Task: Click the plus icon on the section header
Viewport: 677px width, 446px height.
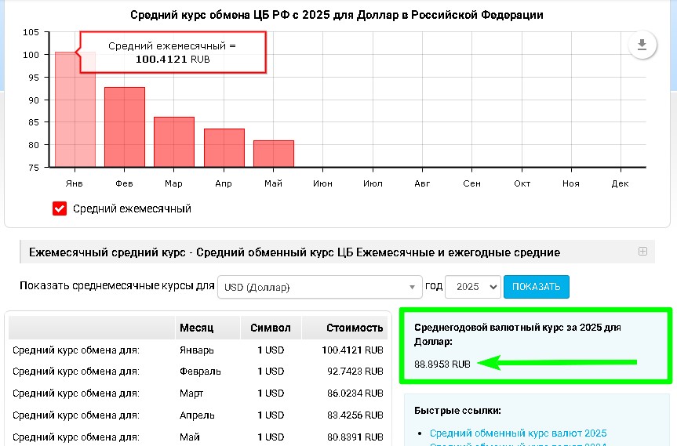Action: [x=642, y=252]
